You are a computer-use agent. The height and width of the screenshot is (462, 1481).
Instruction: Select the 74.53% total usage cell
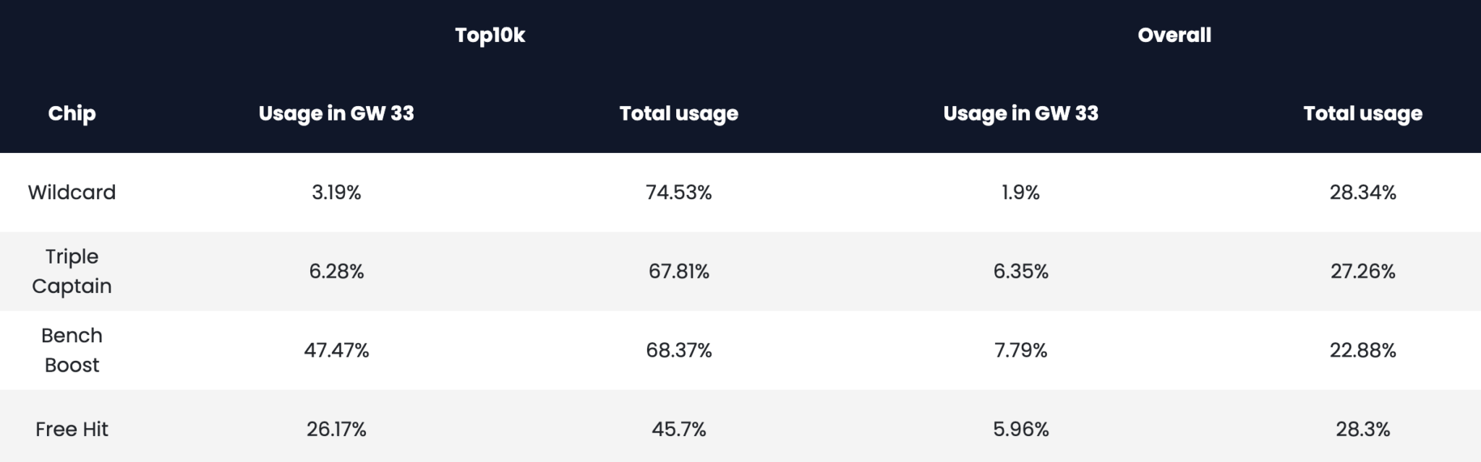[678, 192]
